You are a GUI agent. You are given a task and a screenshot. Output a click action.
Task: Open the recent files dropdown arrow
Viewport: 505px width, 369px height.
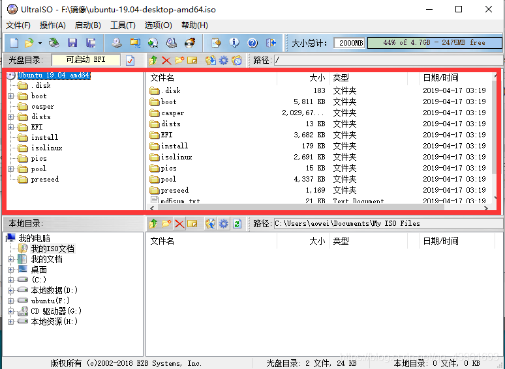tap(40, 43)
